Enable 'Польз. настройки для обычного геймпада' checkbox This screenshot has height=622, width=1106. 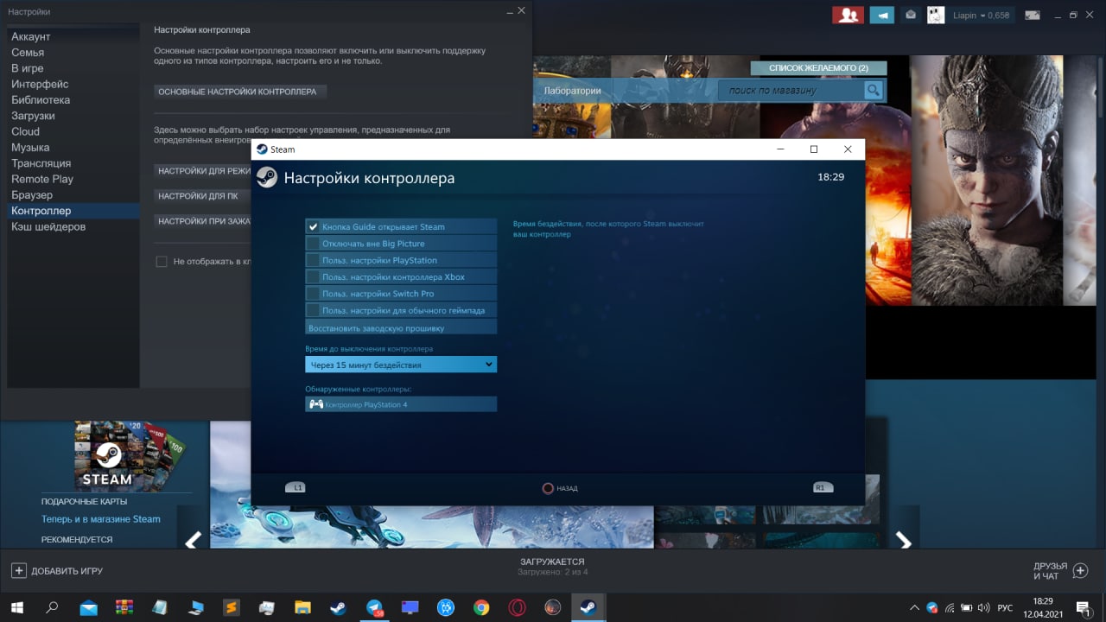pyautogui.click(x=313, y=310)
